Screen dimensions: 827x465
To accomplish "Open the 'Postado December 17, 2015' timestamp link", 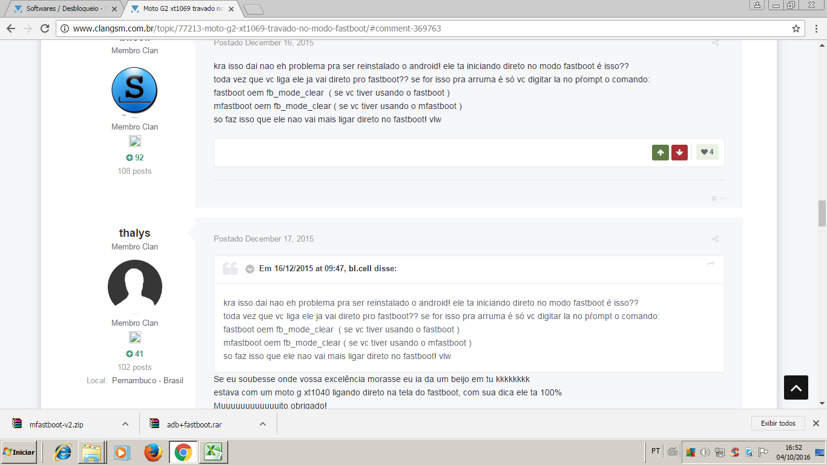I will coord(263,239).
